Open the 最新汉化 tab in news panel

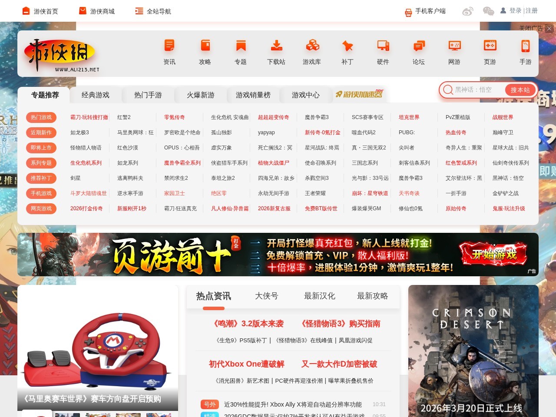pyautogui.click(x=319, y=296)
